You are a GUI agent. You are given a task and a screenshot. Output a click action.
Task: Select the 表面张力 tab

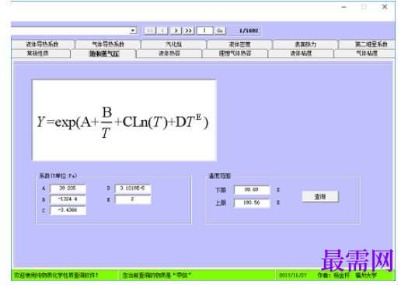point(305,44)
